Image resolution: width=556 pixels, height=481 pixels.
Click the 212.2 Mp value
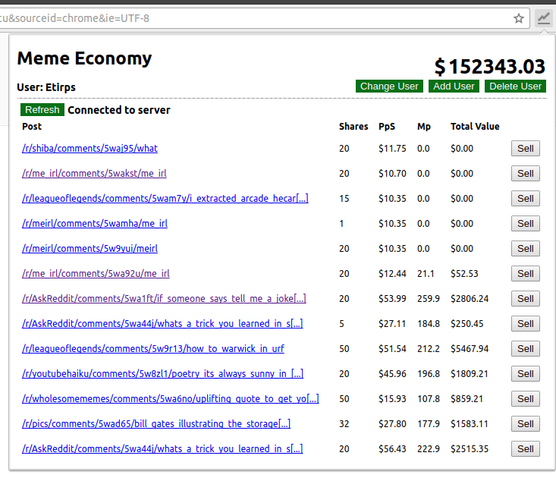(x=429, y=349)
